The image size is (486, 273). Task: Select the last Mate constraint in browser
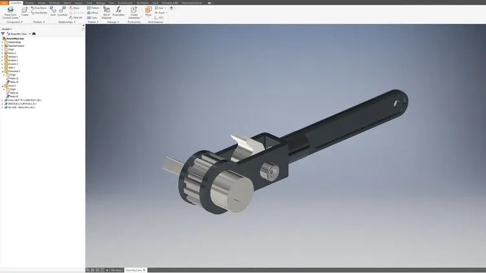pos(14,96)
